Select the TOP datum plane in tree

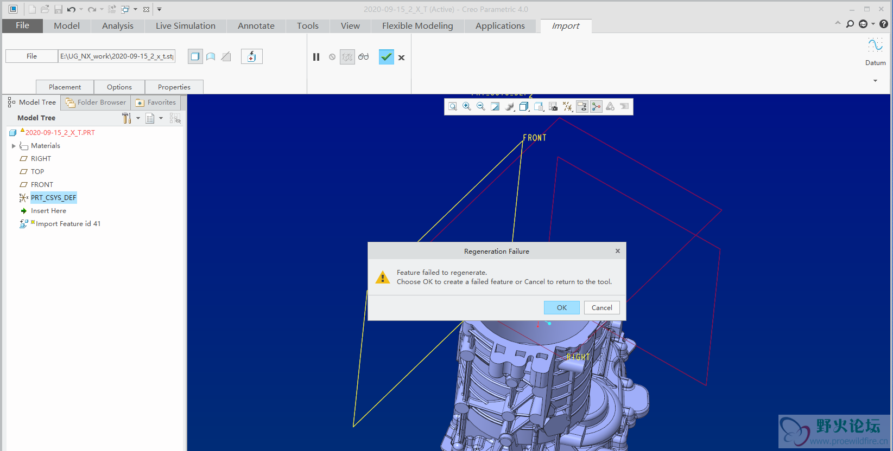pyautogui.click(x=37, y=172)
